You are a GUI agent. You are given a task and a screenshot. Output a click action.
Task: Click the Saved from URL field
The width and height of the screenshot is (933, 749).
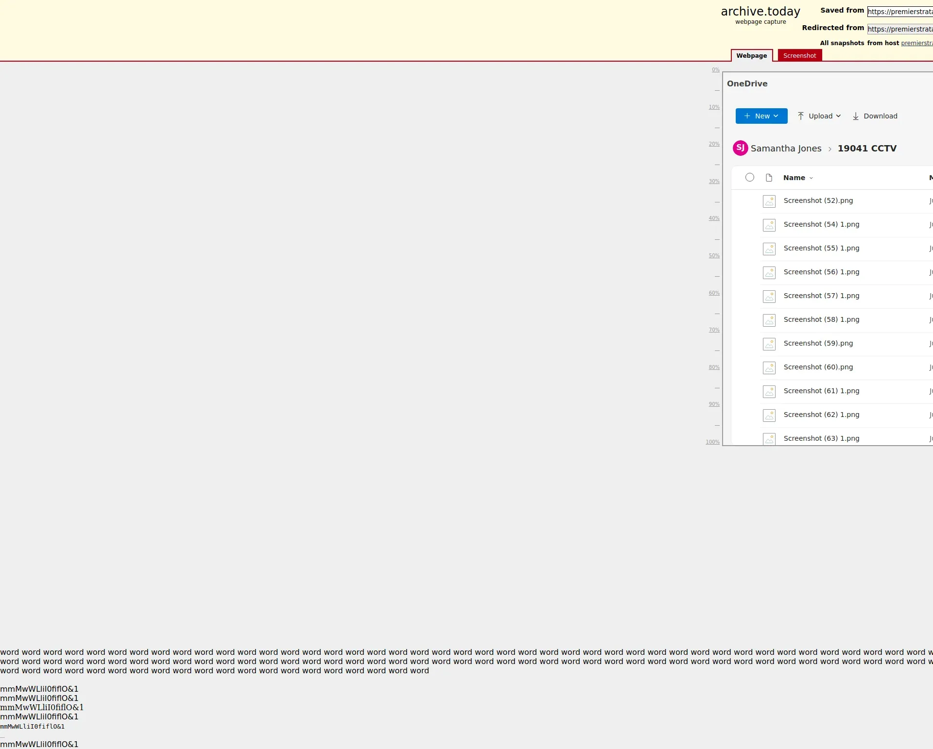tap(899, 12)
